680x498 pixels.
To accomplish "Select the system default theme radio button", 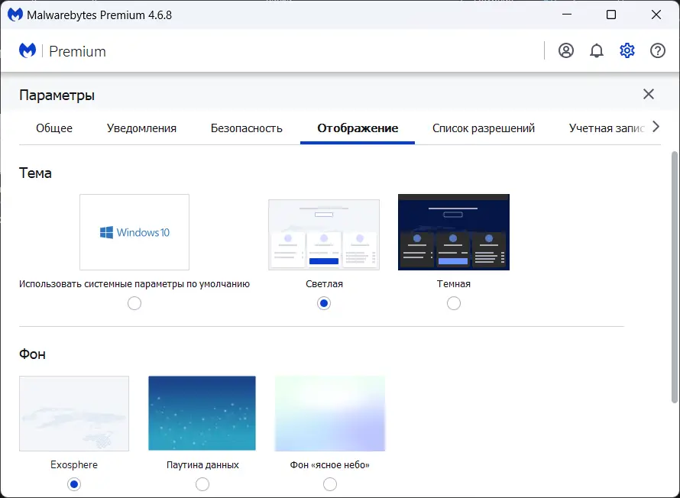I will pyautogui.click(x=134, y=303).
